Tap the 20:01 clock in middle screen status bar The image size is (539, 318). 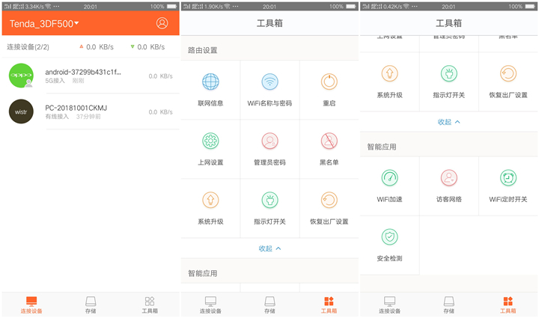pos(269,7)
